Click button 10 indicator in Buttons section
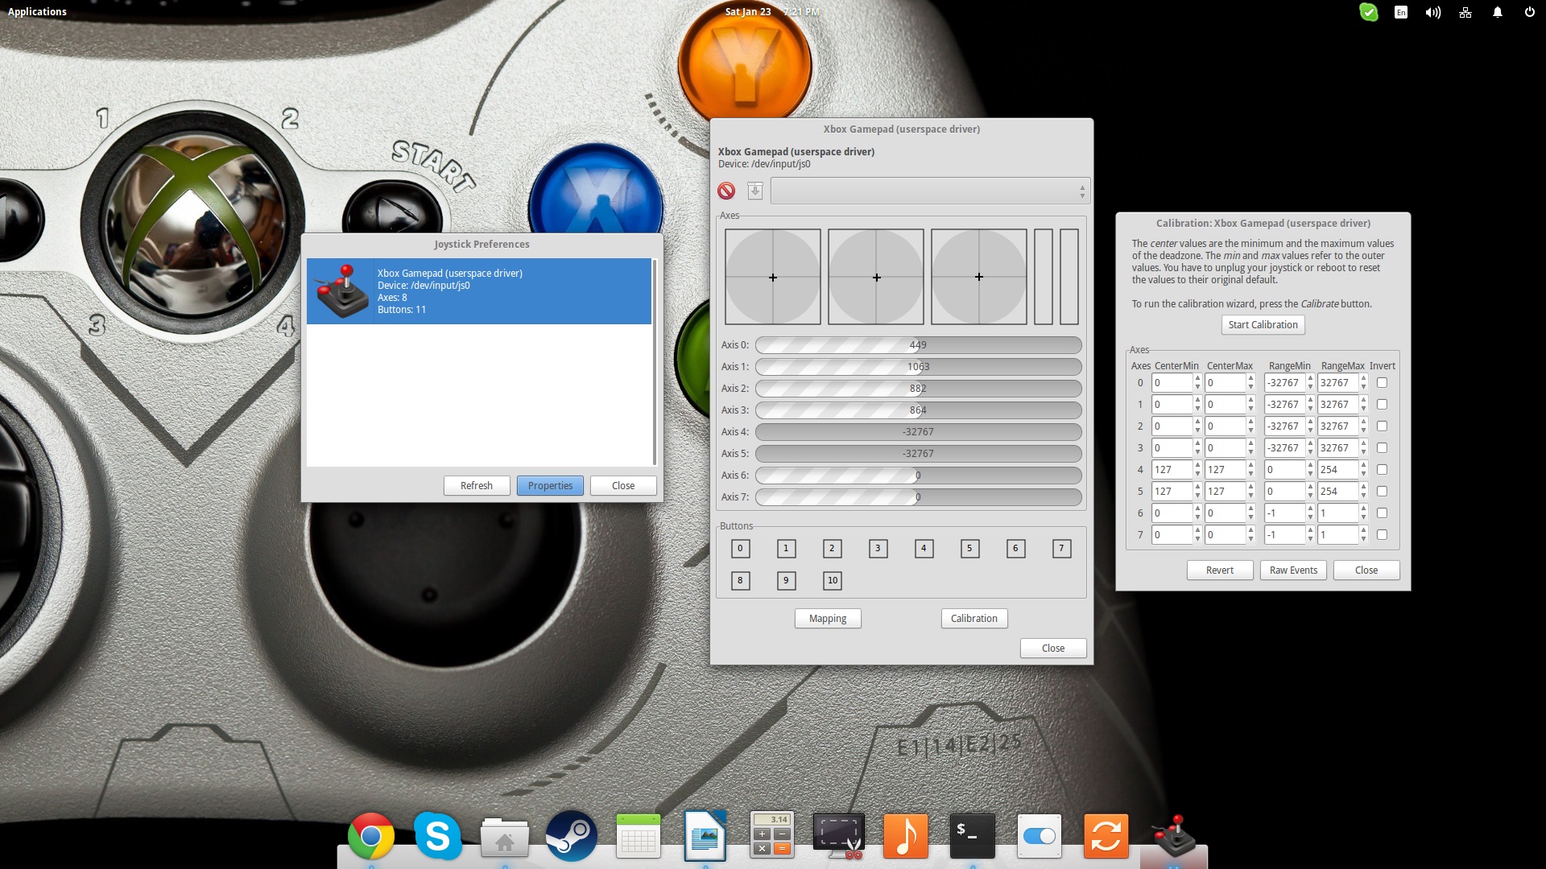 click(x=833, y=580)
